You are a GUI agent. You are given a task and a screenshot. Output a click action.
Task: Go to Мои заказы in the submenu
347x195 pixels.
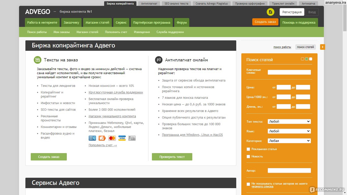[61, 32]
